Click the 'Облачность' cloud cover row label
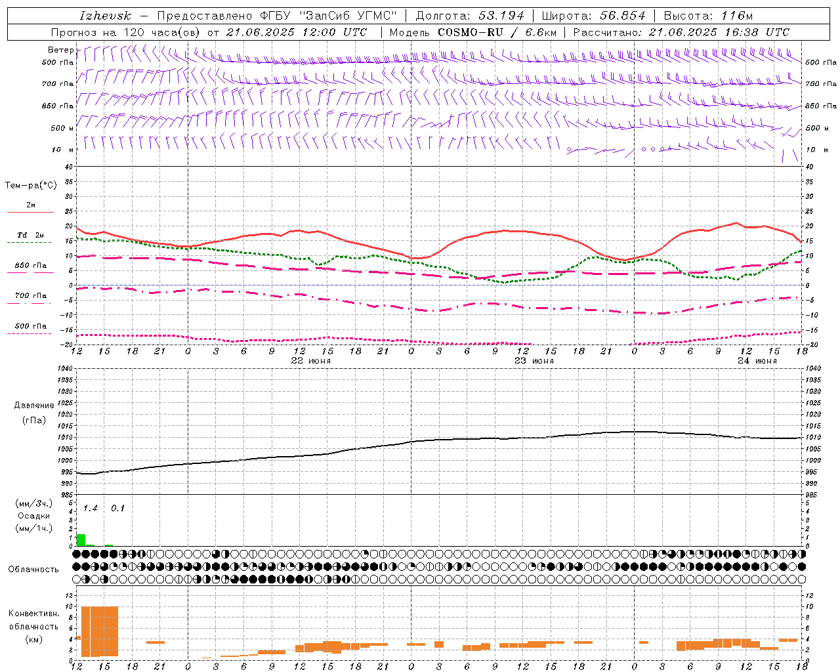The width and height of the screenshot is (840, 672). pyautogui.click(x=33, y=569)
